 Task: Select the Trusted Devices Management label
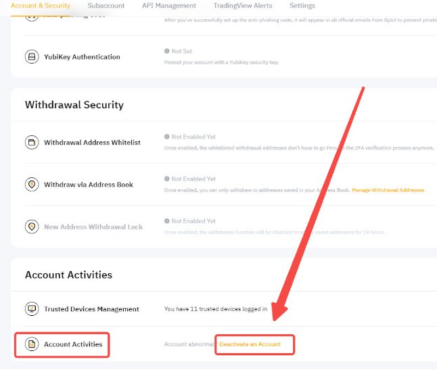(91, 309)
